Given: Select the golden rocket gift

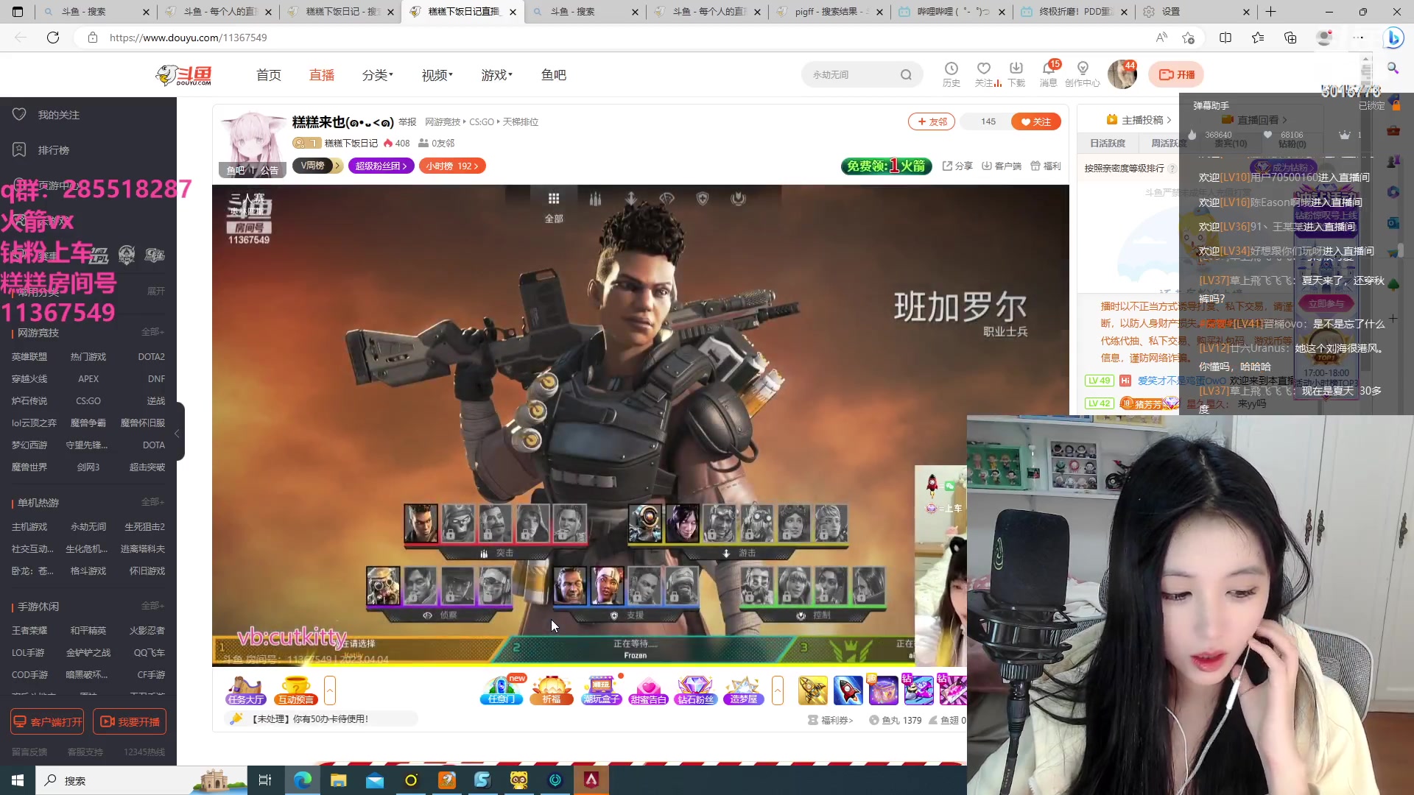Looking at the screenshot, I should [x=813, y=690].
